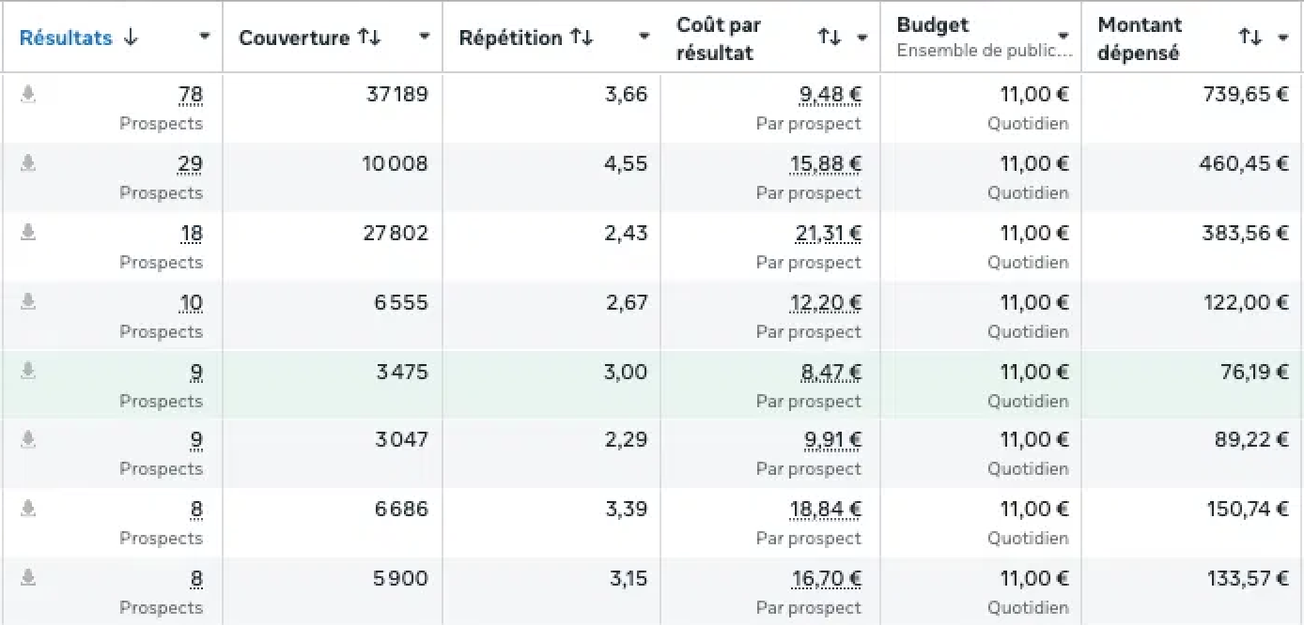Select the amount spent 122,00 €
Image resolution: width=1304 pixels, height=625 pixels.
pos(1247,302)
